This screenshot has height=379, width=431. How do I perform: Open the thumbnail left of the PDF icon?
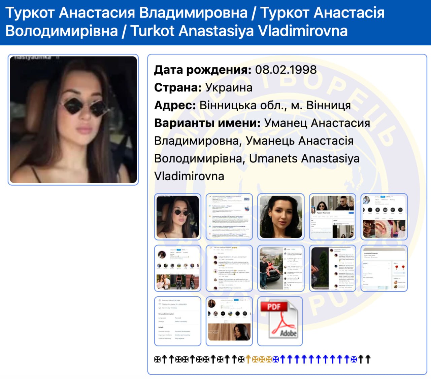pos(229,321)
